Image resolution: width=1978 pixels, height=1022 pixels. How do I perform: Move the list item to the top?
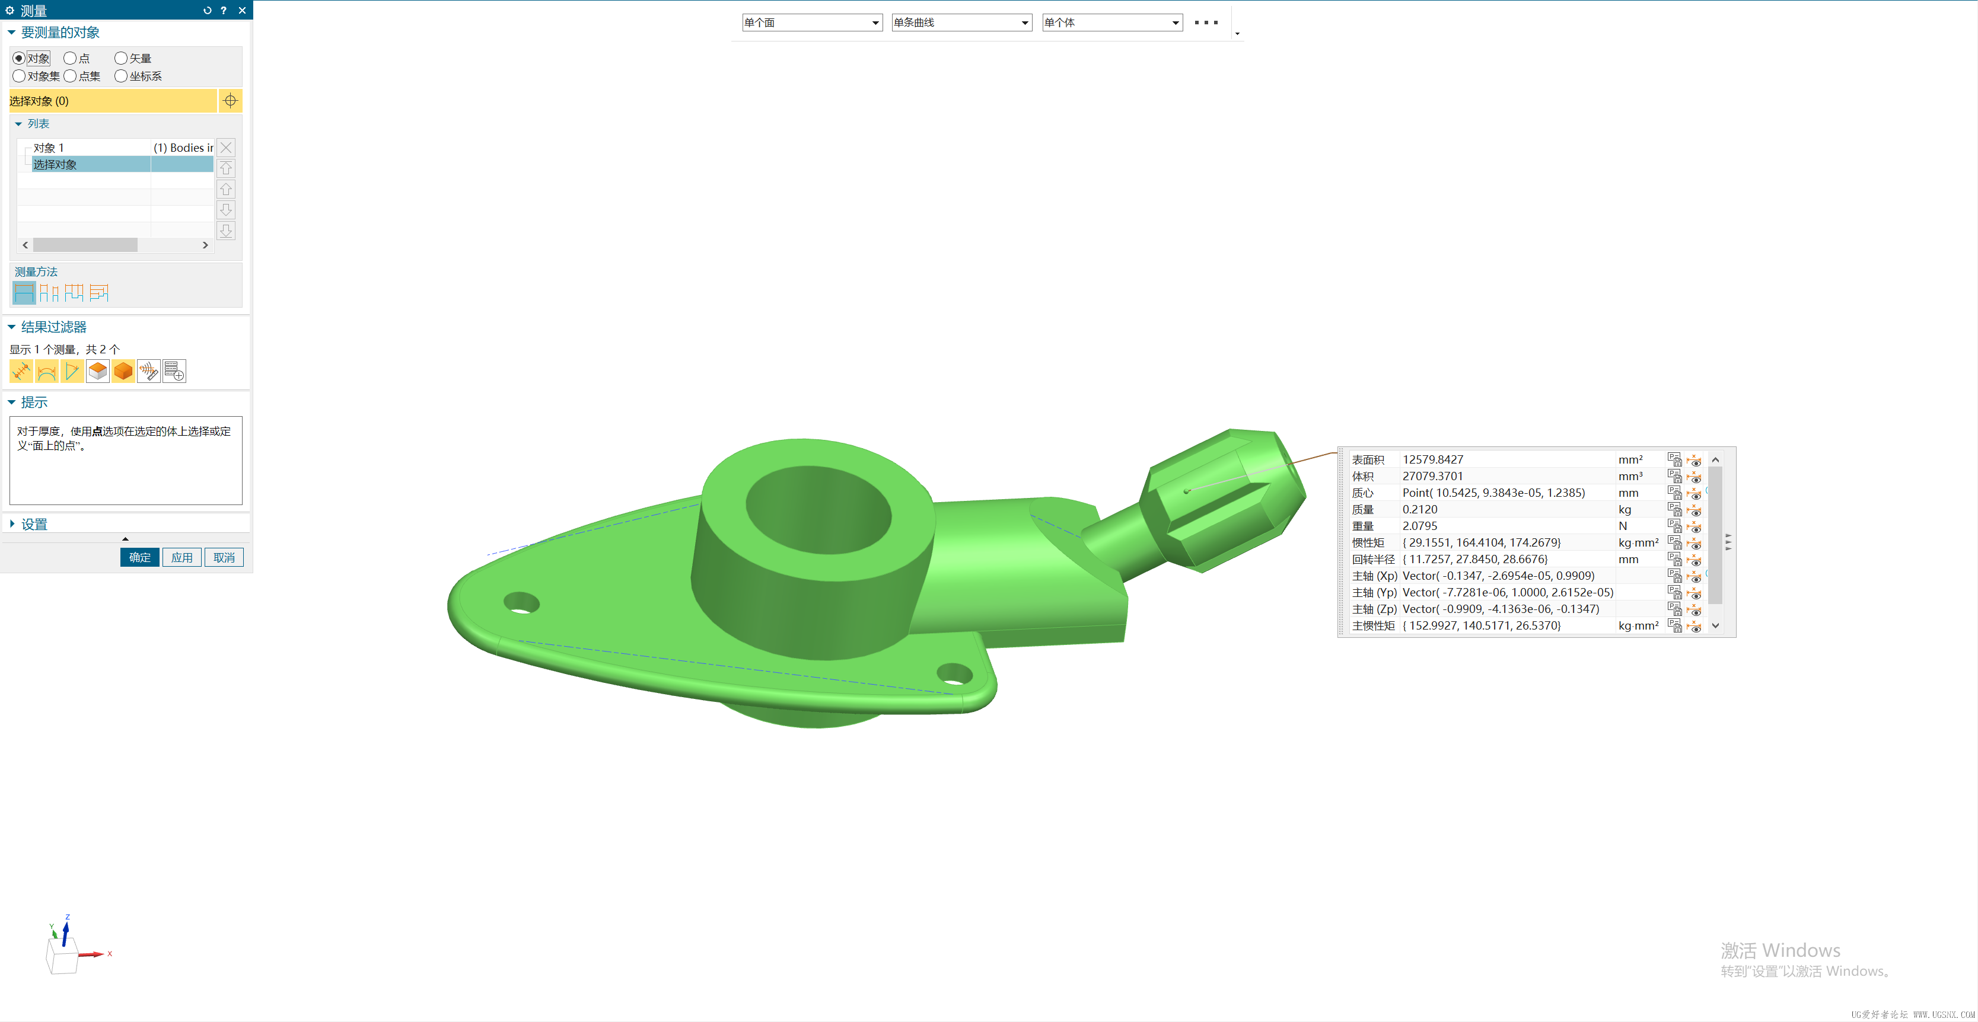[226, 168]
